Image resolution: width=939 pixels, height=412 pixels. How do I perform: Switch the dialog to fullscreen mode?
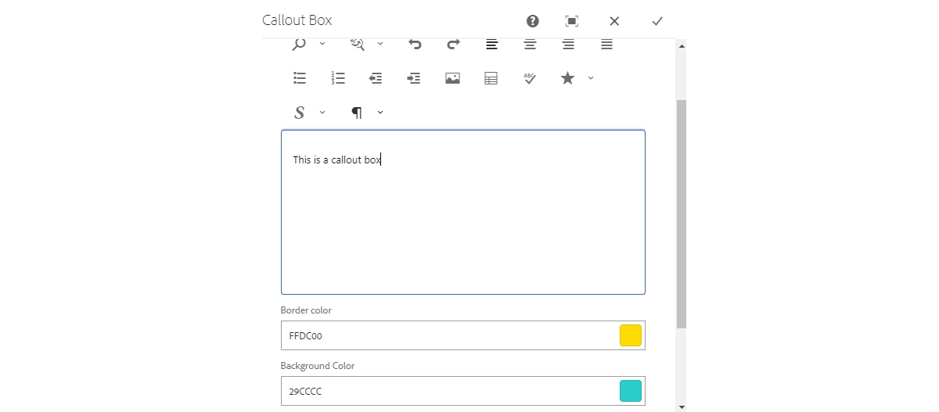572,21
